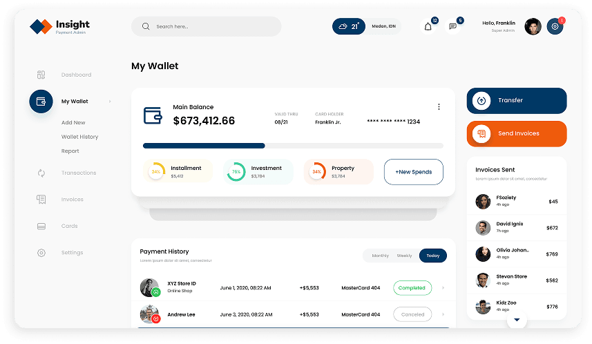Viewport: 592px width, 344px height.
Task: Click the wallet icon beside Main Balance
Action: [153, 115]
